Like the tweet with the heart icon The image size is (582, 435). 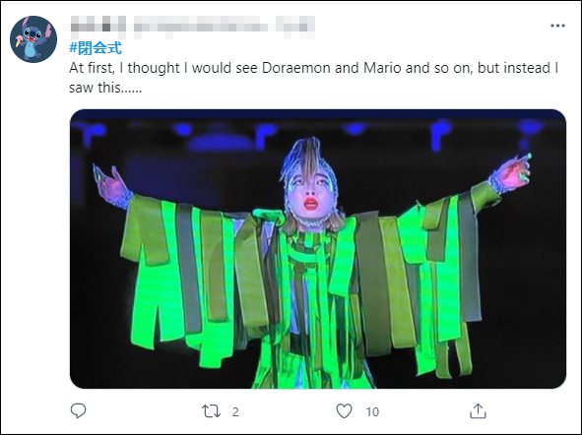(x=344, y=411)
